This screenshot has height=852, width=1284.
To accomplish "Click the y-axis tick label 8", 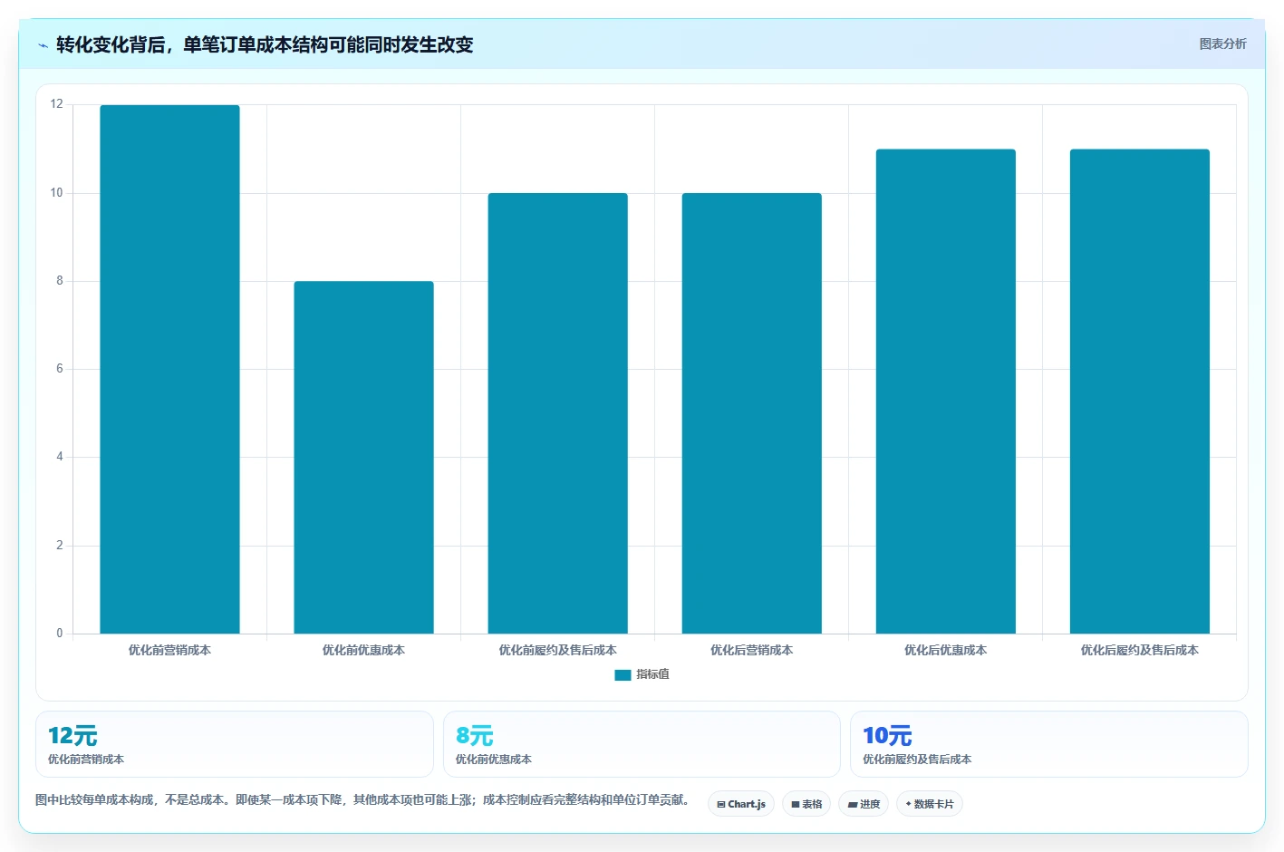I will point(60,281).
